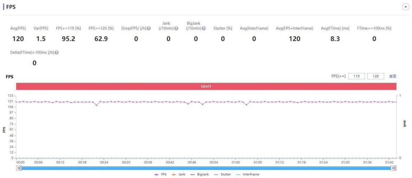Click the FPS section title at top
Viewport: 412px width, 178px height.
11,7
